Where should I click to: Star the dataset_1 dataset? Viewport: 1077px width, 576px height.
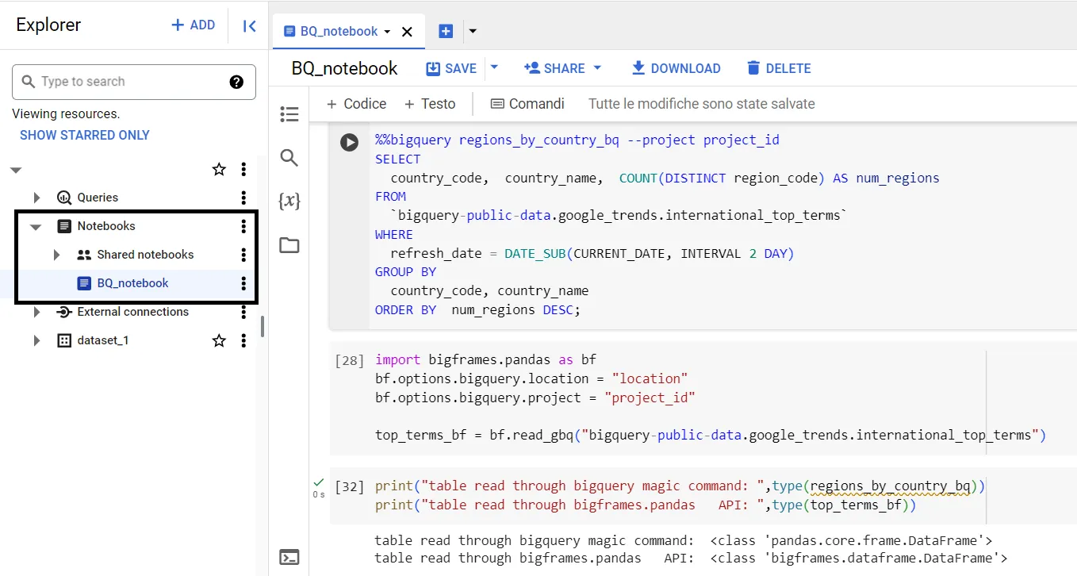pyautogui.click(x=219, y=340)
